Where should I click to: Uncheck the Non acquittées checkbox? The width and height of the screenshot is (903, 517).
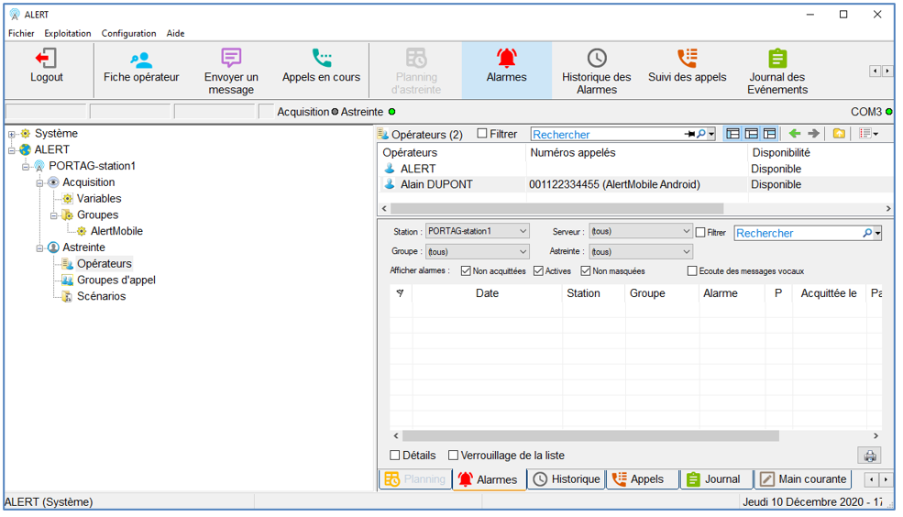[467, 271]
